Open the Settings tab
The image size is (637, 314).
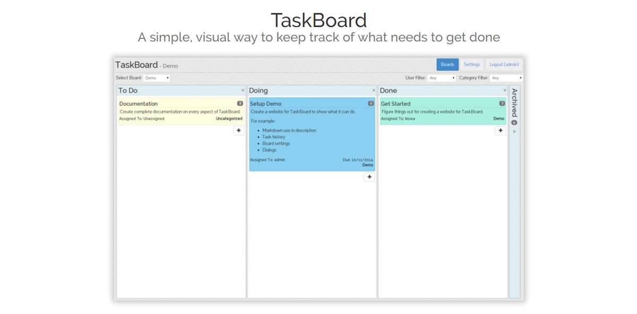pos(472,64)
